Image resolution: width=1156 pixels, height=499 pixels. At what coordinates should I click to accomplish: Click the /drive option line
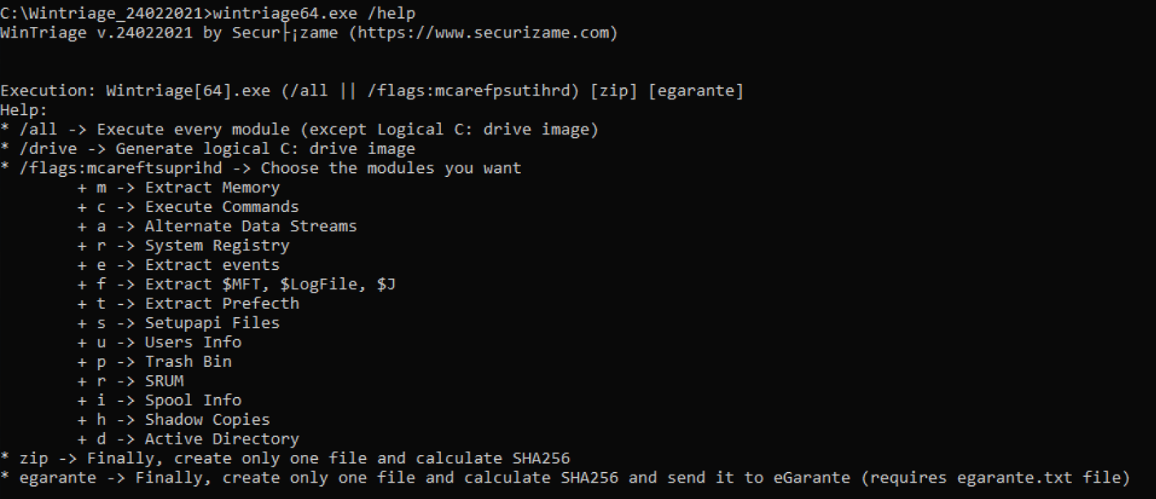[x=208, y=148]
